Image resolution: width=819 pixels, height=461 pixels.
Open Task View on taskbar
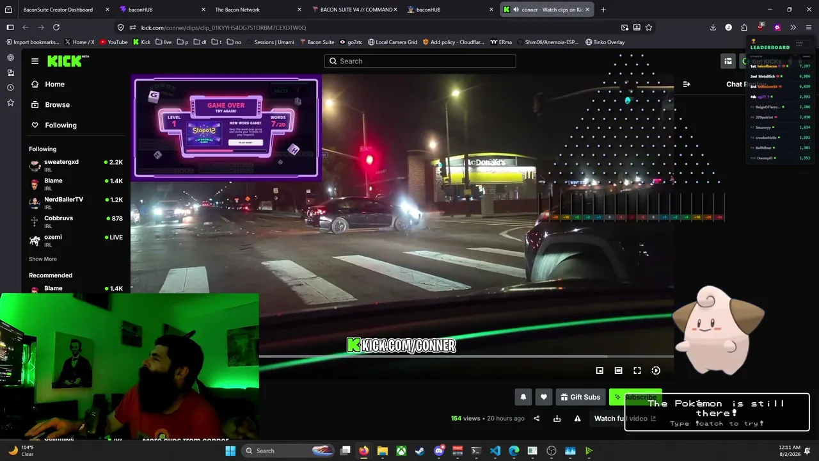(346, 451)
